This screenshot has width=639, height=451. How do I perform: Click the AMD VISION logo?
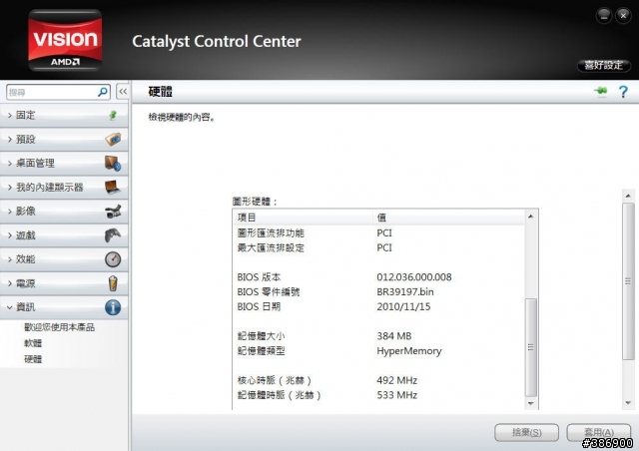point(65,40)
